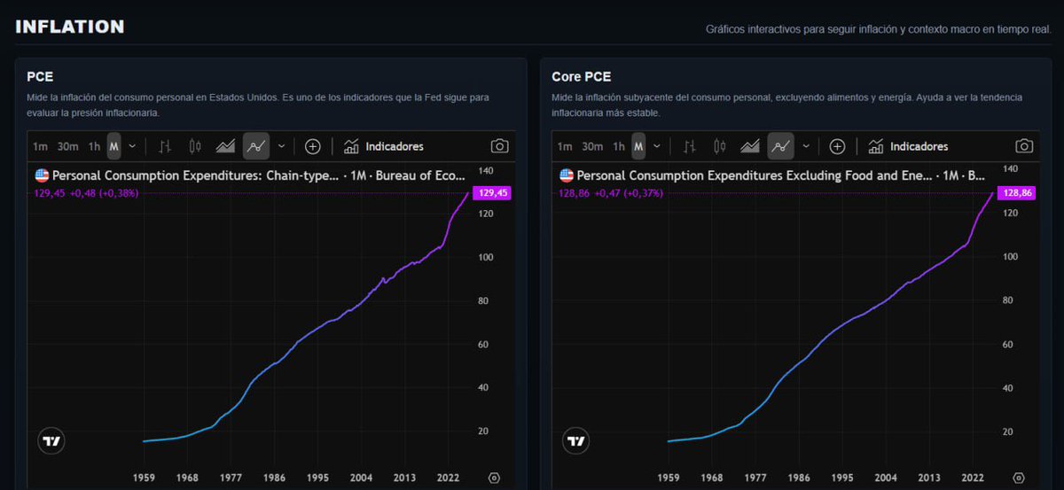The height and width of the screenshot is (490, 1064).
Task: Click 2013 label on Core PCE time axis
Action: pyautogui.click(x=930, y=477)
